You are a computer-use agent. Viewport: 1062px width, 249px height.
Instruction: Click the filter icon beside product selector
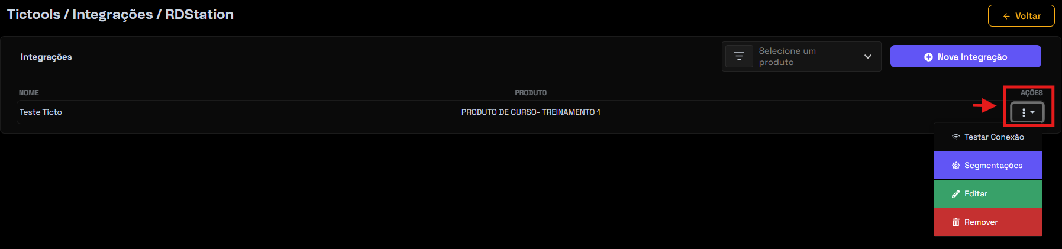(739, 56)
